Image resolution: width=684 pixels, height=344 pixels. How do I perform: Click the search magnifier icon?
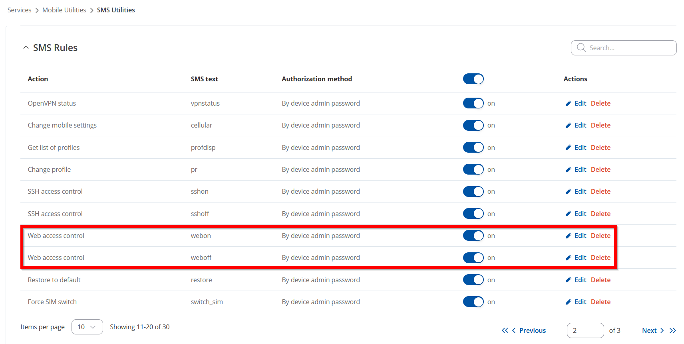pos(581,48)
